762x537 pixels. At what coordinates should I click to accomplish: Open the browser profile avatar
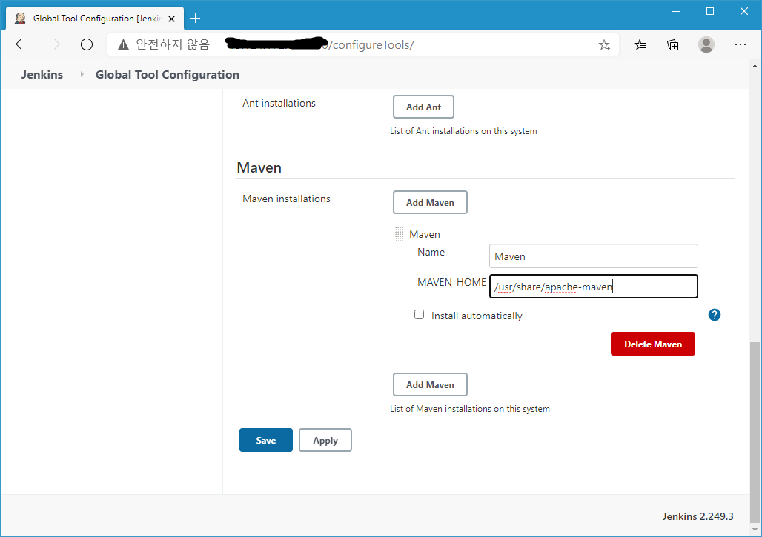click(706, 44)
